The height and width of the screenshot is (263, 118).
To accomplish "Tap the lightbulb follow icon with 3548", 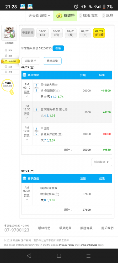I will [8, 86].
